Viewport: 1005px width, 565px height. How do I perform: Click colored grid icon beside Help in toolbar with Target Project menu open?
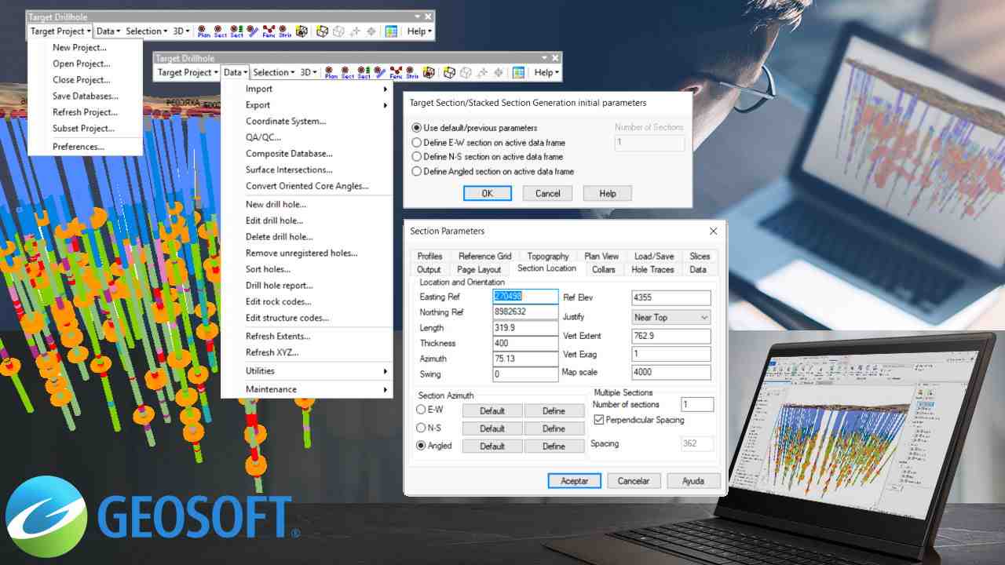391,31
